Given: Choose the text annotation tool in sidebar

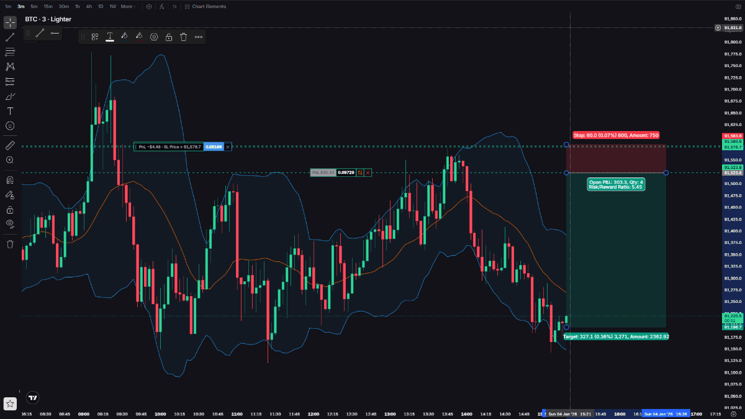Looking at the screenshot, I should coord(10,111).
